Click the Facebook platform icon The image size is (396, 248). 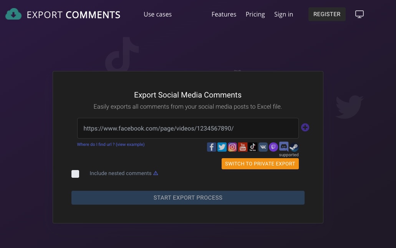point(211,147)
